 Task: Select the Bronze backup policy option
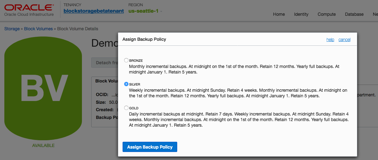[126, 60]
